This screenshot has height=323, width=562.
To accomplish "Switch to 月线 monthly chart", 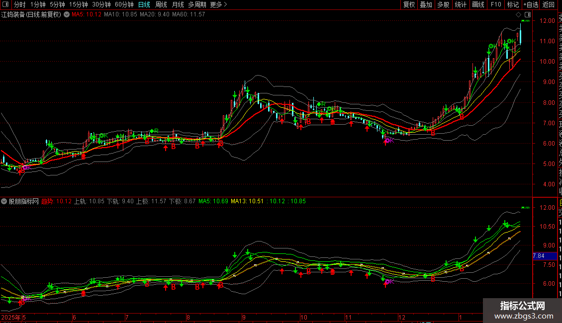I will pyautogui.click(x=178, y=4).
